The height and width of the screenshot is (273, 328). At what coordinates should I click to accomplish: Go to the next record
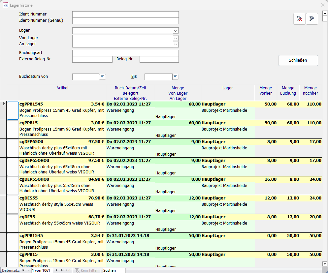pyautogui.click(x=57, y=270)
